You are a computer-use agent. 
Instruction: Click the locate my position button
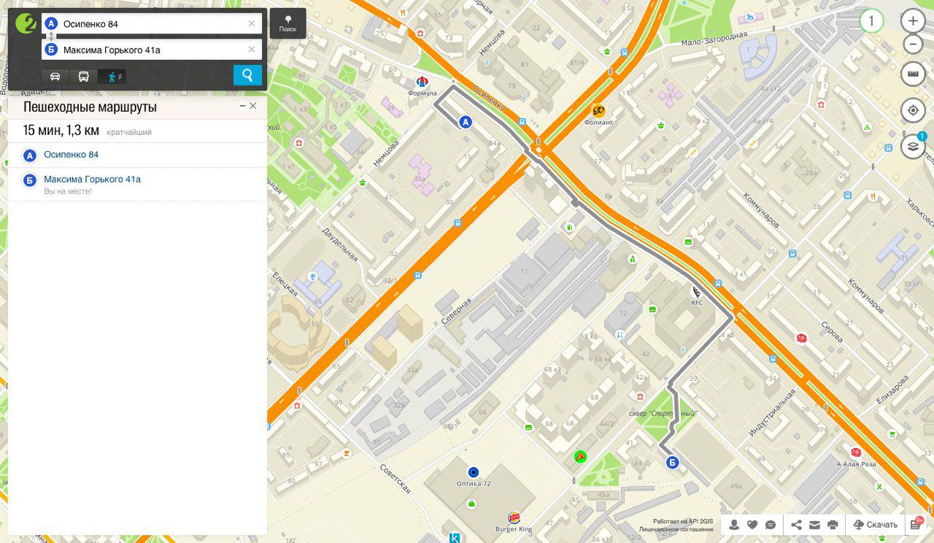point(912,111)
